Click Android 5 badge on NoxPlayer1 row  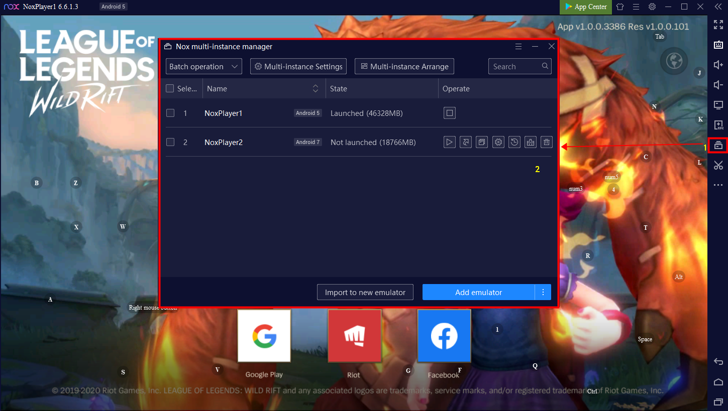(x=308, y=113)
